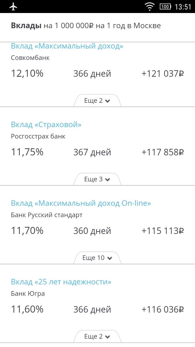Select the 12,10% interest rate
The image size is (195, 347).
point(27,73)
